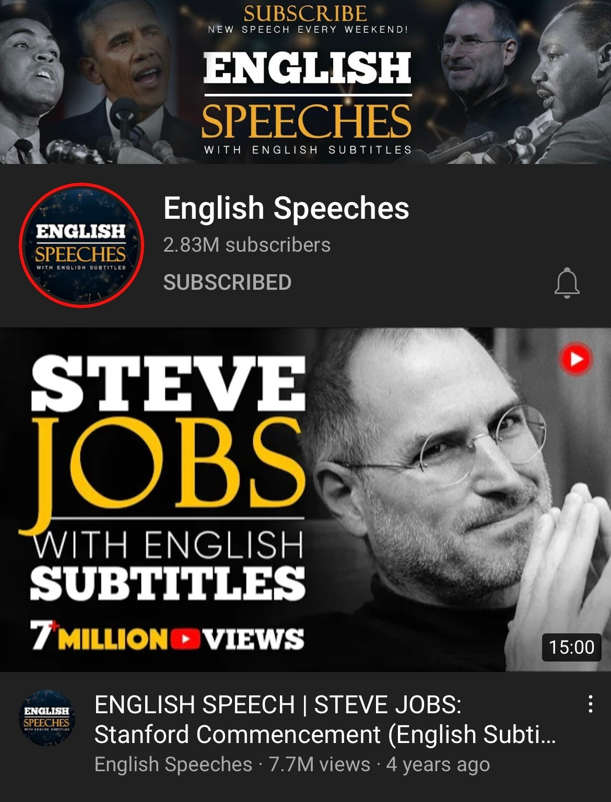Open the large red-ringed channel avatar

(81, 245)
